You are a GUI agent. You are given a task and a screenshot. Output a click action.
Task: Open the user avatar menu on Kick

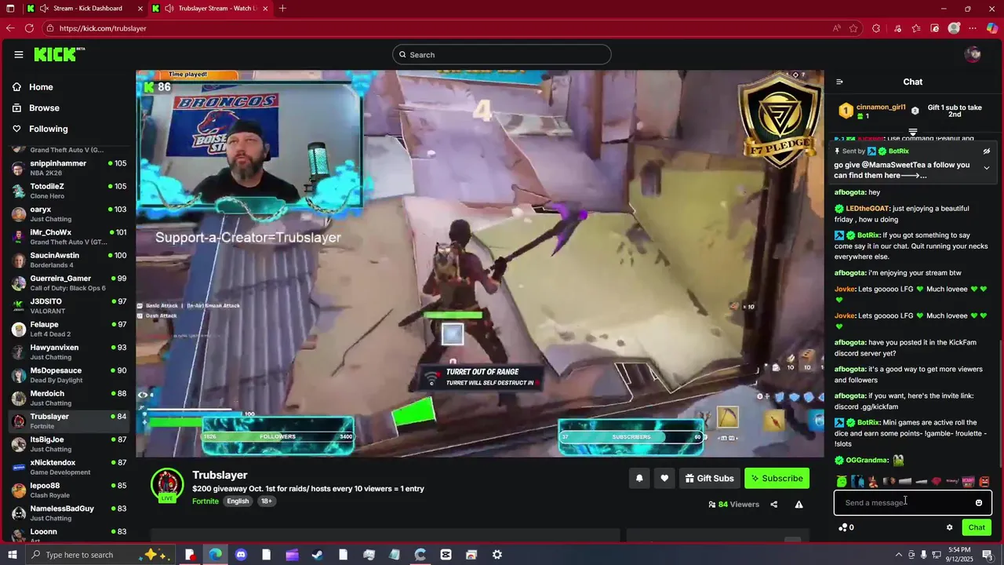[x=973, y=54]
